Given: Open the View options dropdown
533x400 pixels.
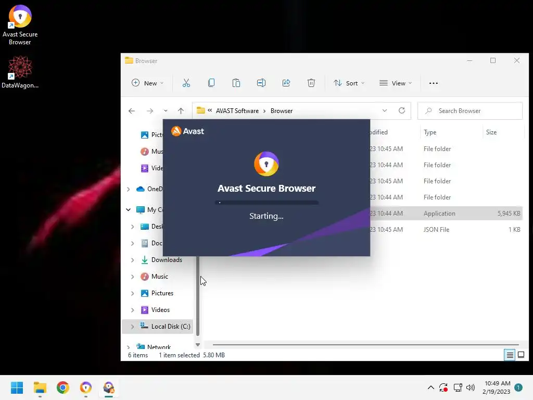Looking at the screenshot, I should point(396,83).
